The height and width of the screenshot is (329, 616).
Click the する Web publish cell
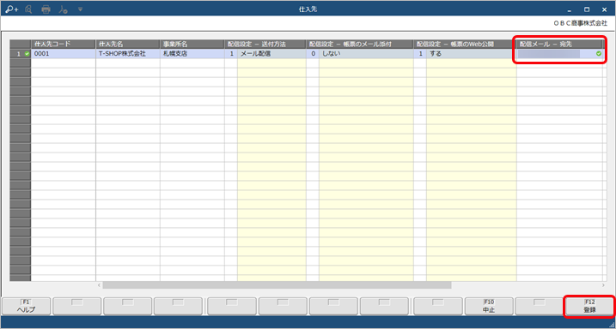coord(472,54)
